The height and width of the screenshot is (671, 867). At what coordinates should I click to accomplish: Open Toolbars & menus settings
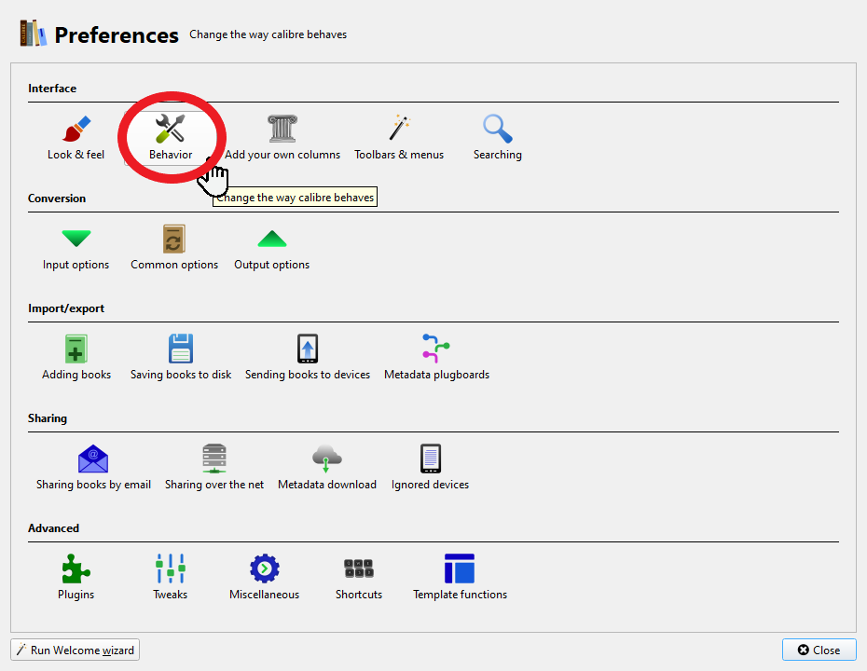click(x=399, y=138)
